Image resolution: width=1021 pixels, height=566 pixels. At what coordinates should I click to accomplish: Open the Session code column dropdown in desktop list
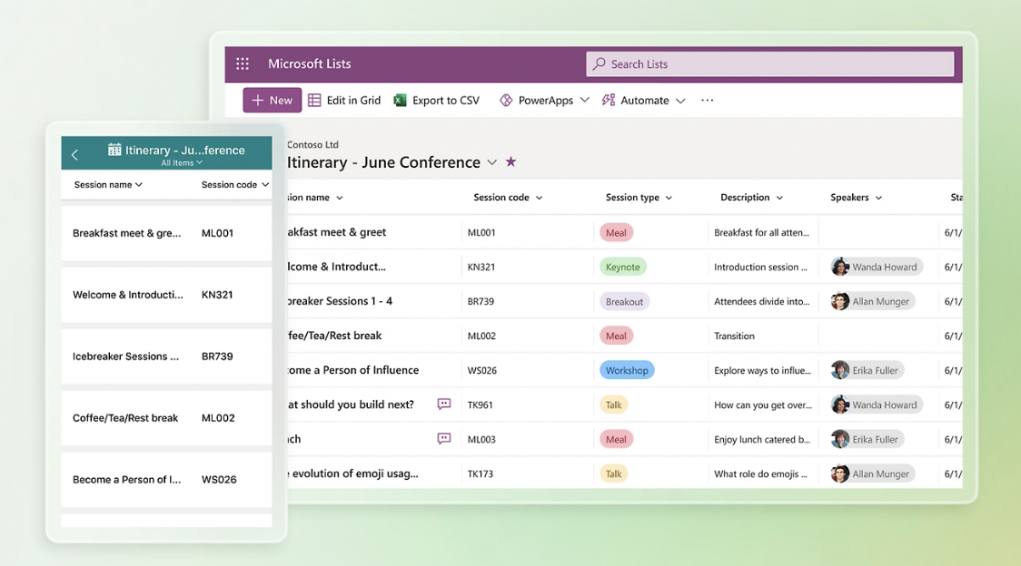pyautogui.click(x=540, y=198)
